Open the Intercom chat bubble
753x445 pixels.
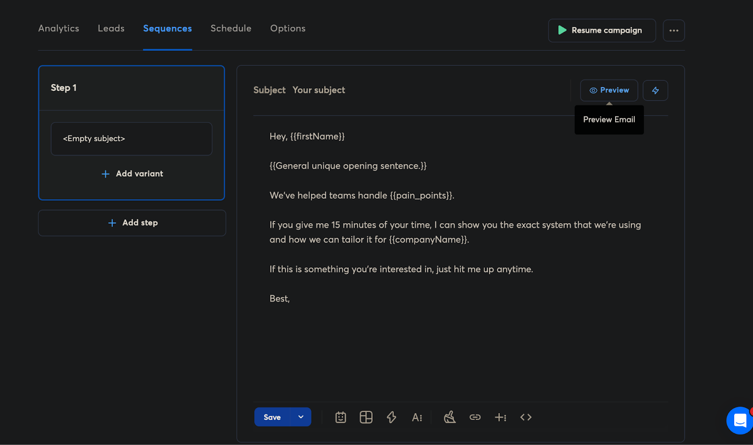[739, 421]
